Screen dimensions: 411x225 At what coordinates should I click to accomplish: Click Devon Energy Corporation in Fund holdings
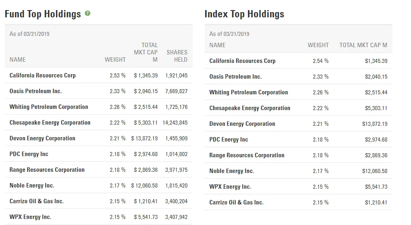pos(42,138)
